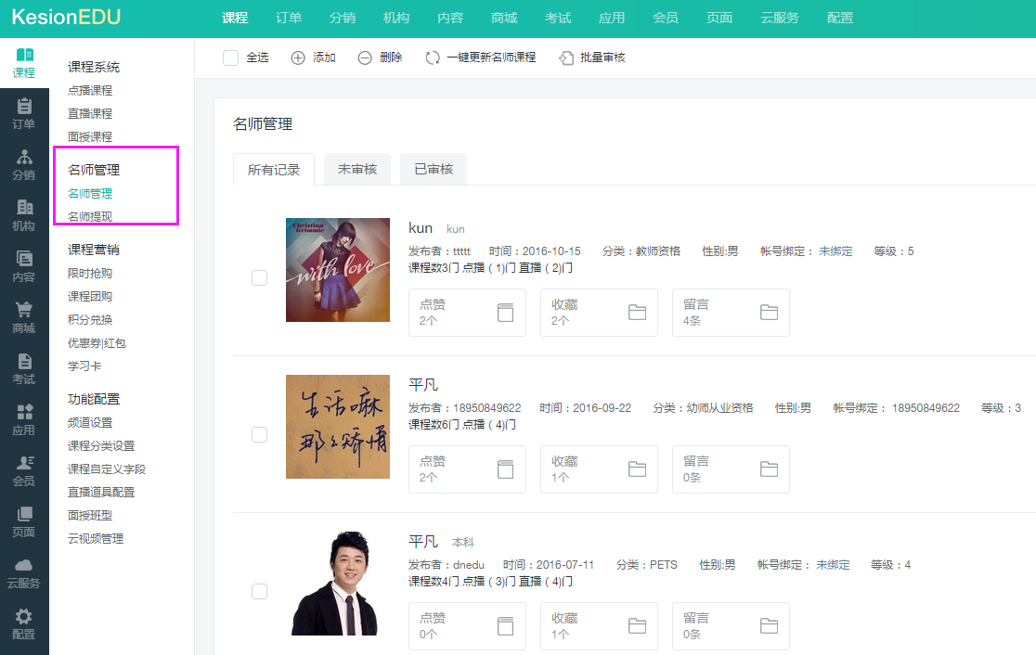Click the 商城 shopping cart sidebar icon

click(x=24, y=317)
